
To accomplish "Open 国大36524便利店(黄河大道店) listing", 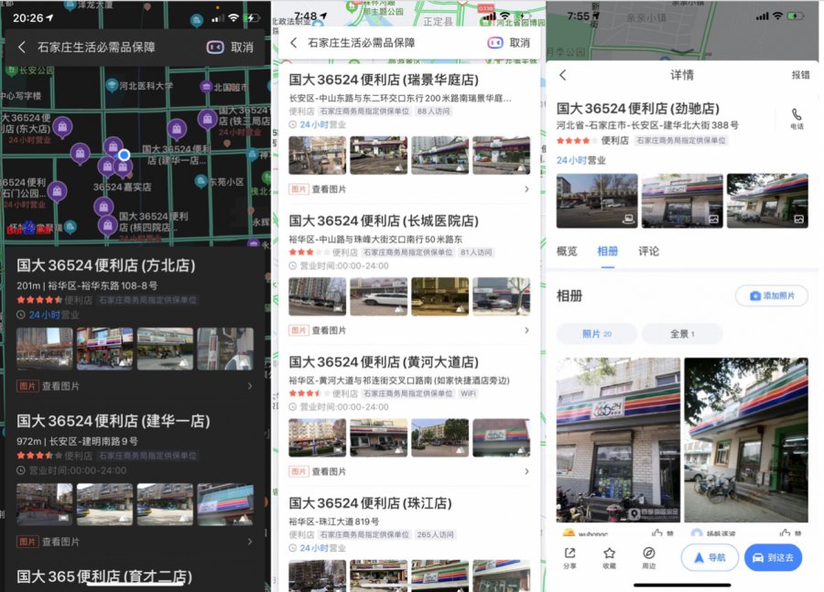I will coord(384,362).
